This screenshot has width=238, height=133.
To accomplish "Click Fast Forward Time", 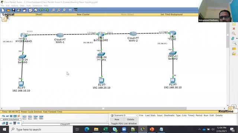I will click(x=53, y=112).
